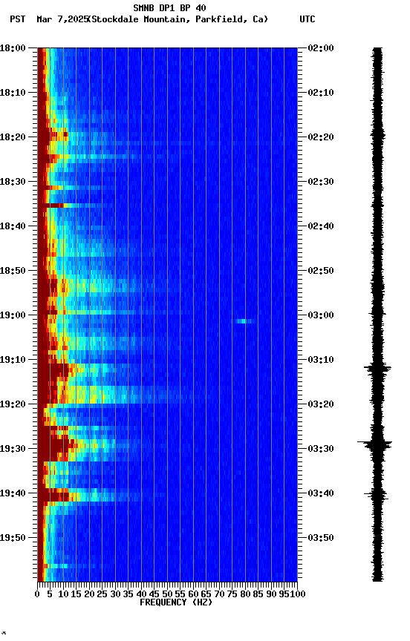This screenshot has height=641, width=410.
Task: Click the 'PST' timezone label
Action: pos(18,19)
